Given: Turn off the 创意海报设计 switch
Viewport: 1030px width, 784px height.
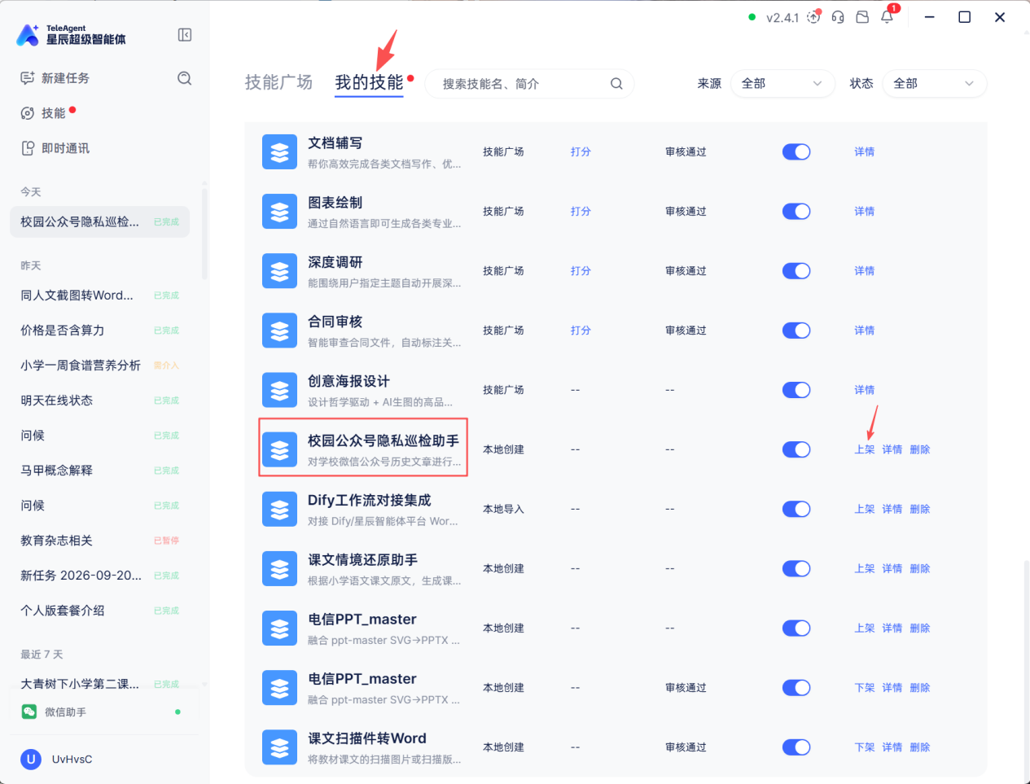Looking at the screenshot, I should coord(796,390).
